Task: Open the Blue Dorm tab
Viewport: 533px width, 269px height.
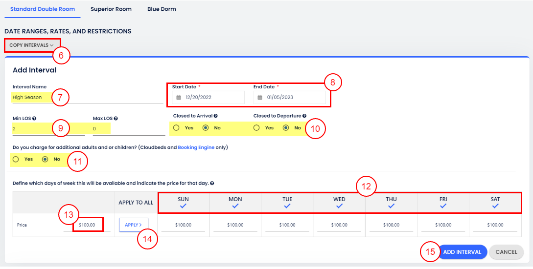Action: tap(162, 9)
